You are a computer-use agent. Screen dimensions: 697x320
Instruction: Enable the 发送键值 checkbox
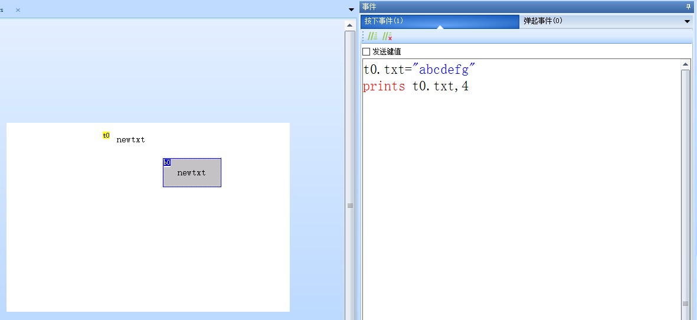click(x=367, y=52)
